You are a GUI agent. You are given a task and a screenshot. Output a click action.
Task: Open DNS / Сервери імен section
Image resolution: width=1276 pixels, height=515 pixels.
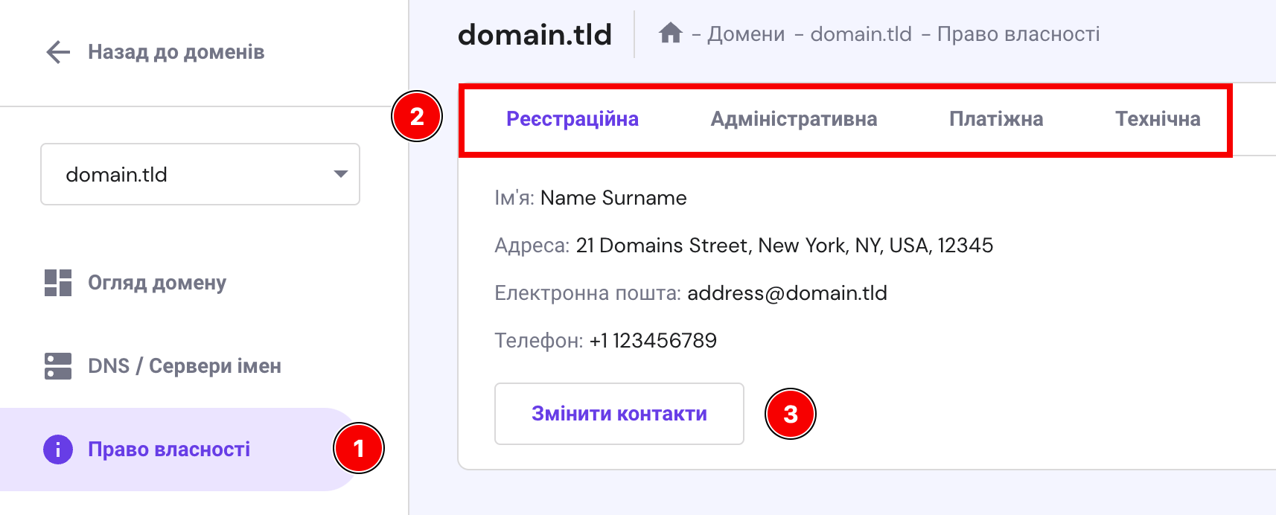(185, 366)
